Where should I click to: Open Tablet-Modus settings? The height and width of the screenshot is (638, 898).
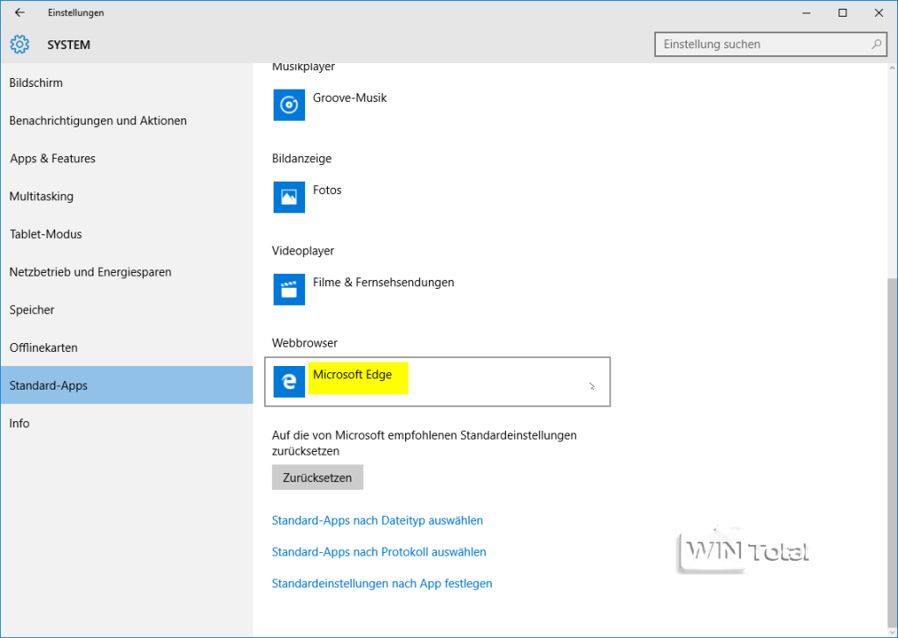(x=126, y=234)
